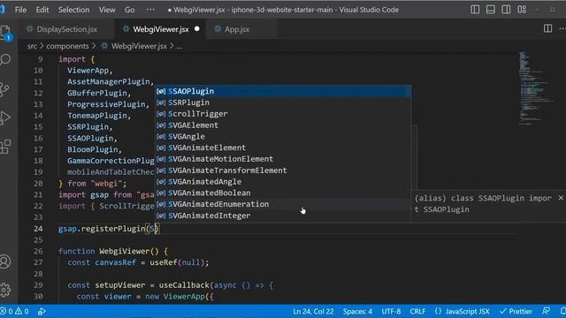Open the Manage gear menu
This screenshot has width=566, height=318.
click(5, 290)
